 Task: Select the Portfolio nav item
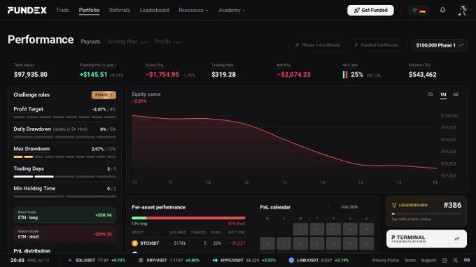[x=90, y=10]
